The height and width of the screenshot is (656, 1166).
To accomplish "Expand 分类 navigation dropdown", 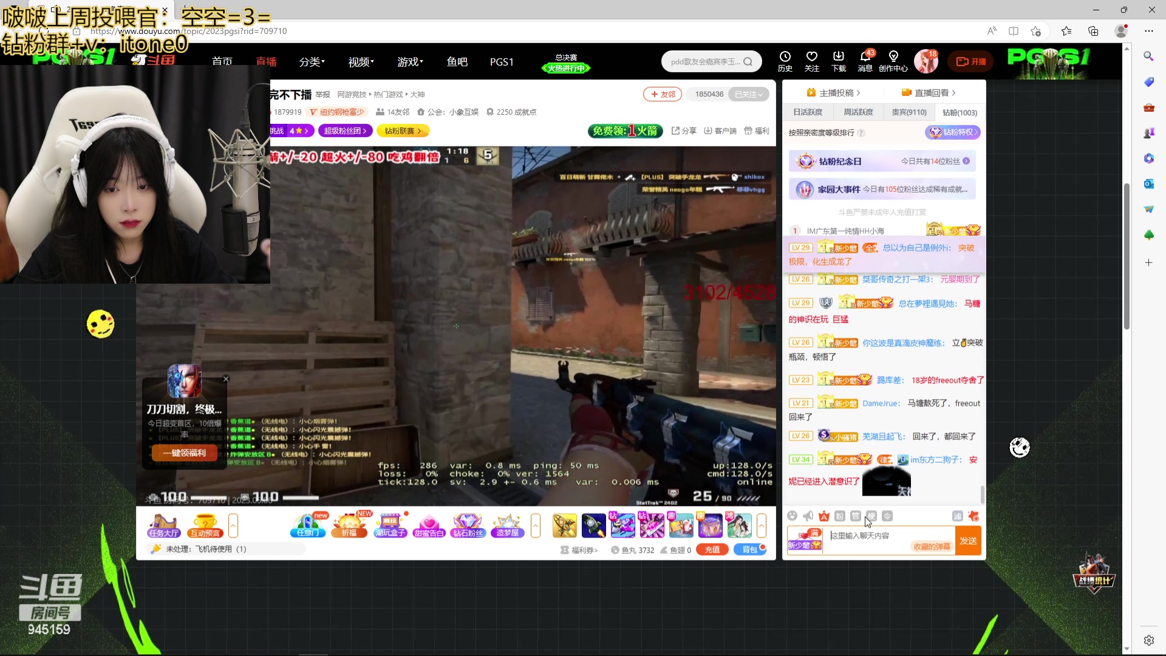I will click(x=312, y=62).
